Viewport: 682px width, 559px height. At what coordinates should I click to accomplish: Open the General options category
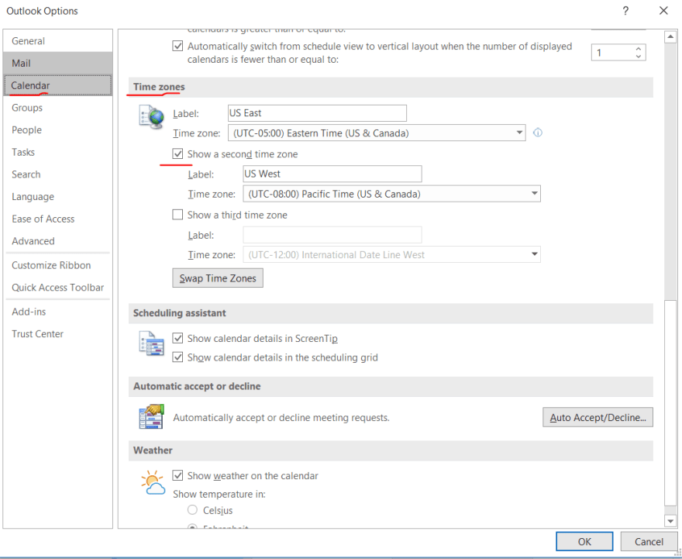(57, 41)
